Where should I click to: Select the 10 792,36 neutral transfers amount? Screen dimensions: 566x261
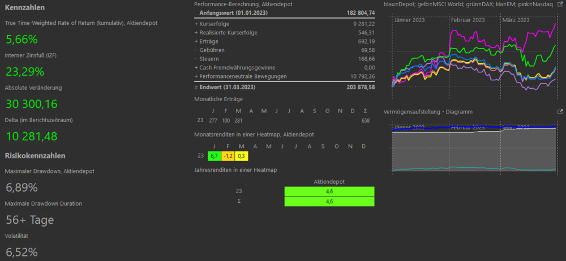[x=363, y=76]
